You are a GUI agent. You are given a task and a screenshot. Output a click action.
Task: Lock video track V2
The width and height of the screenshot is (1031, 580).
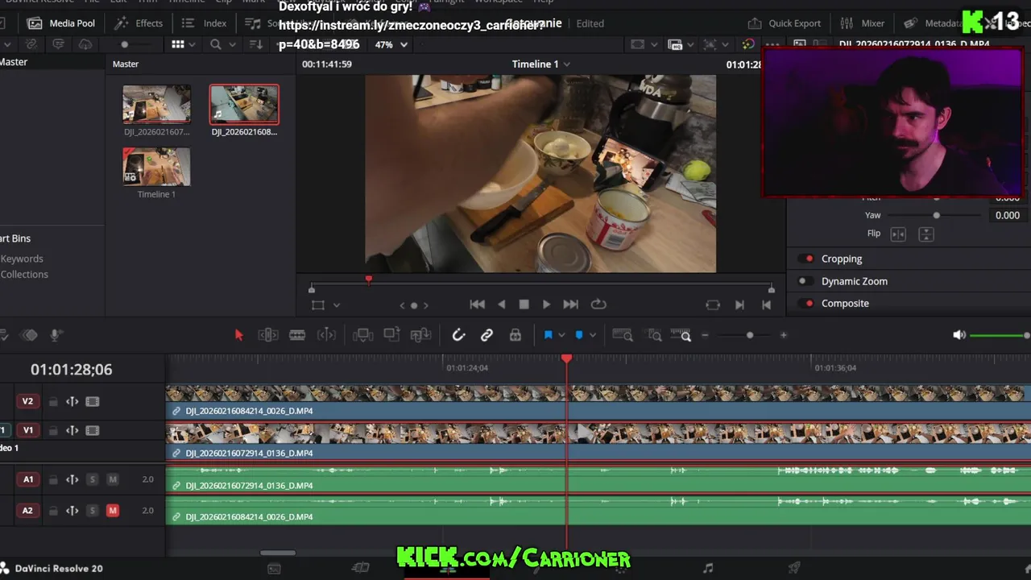coord(53,401)
